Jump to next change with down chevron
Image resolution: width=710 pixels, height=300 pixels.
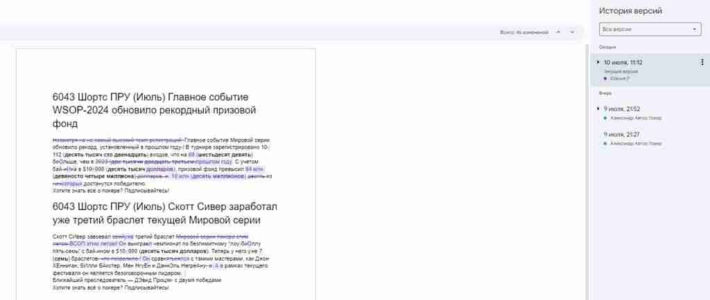[x=572, y=32]
